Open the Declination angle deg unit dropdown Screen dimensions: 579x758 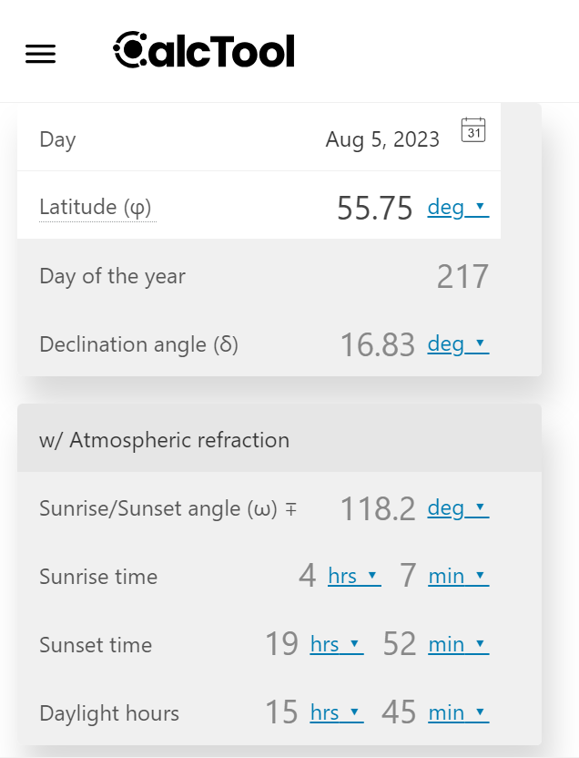tap(458, 344)
